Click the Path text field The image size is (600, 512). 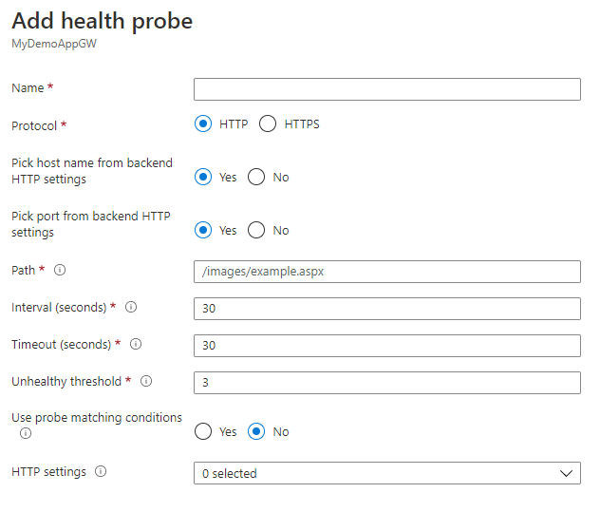tap(386, 272)
